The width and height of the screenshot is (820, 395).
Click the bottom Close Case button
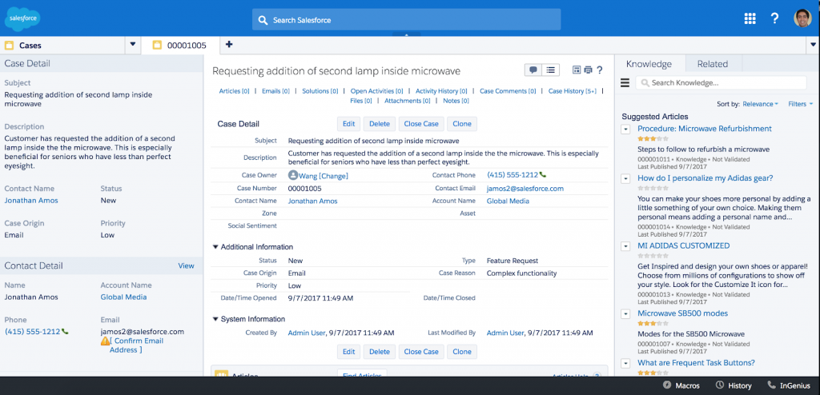point(421,352)
